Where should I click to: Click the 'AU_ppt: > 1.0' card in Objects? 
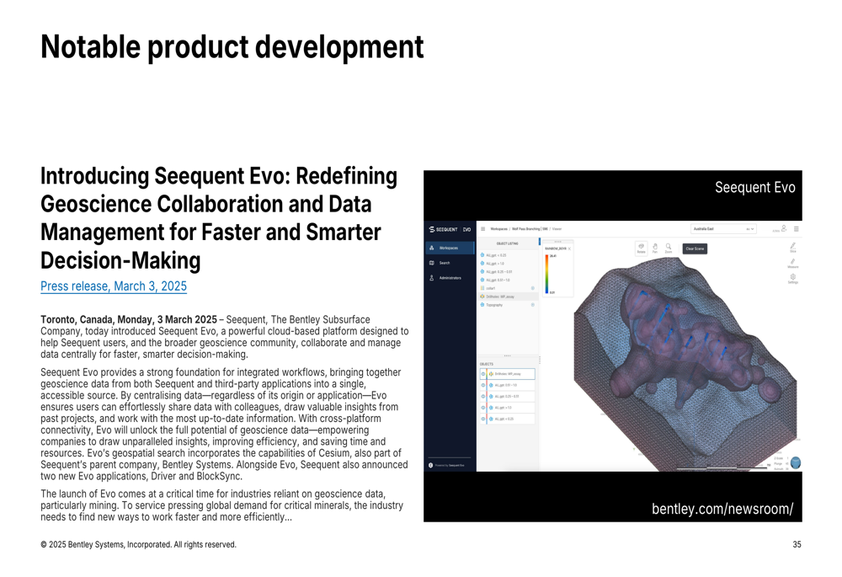(x=508, y=408)
